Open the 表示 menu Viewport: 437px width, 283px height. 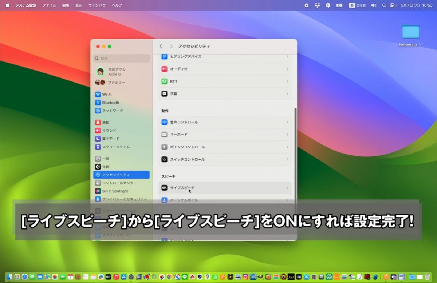click(79, 5)
